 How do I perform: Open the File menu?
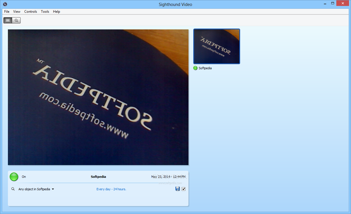(x=7, y=12)
